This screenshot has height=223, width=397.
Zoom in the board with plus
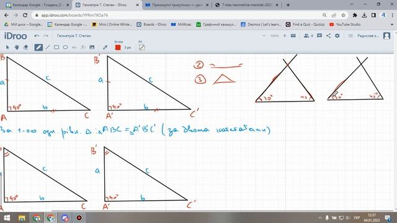[285, 36]
